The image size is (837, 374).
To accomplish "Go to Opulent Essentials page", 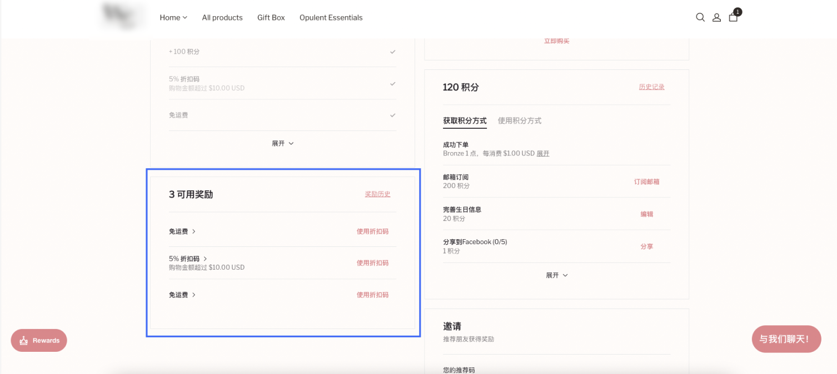I will click(331, 18).
